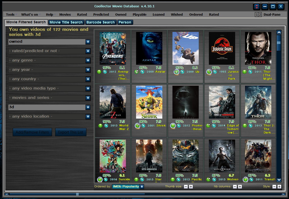
Task: Open the Owned menu item
Action: pyautogui.click(x=121, y=15)
